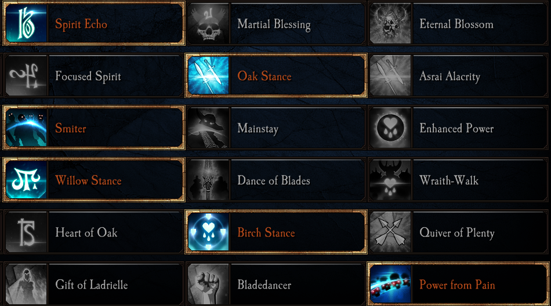Click the Spirit Echo talent icon
The width and height of the screenshot is (551, 306).
(26, 24)
